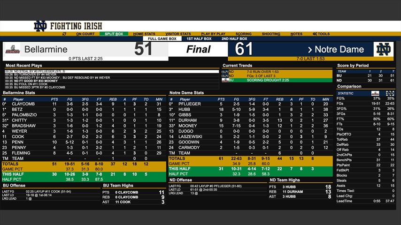This screenshot has width=401, height=225.
Task: Switch to 1st Half Box view
Action: (x=199, y=38)
